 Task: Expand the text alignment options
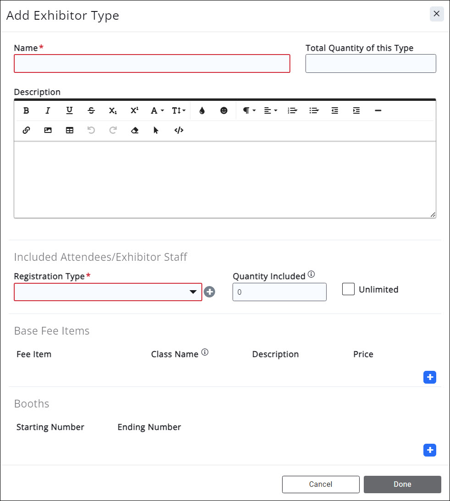(x=270, y=110)
